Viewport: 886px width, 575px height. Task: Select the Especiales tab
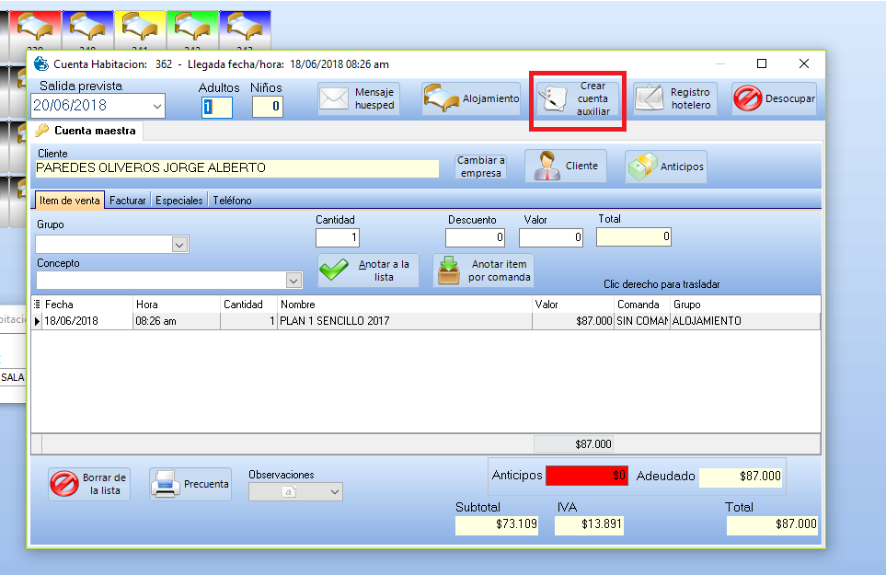[179, 200]
